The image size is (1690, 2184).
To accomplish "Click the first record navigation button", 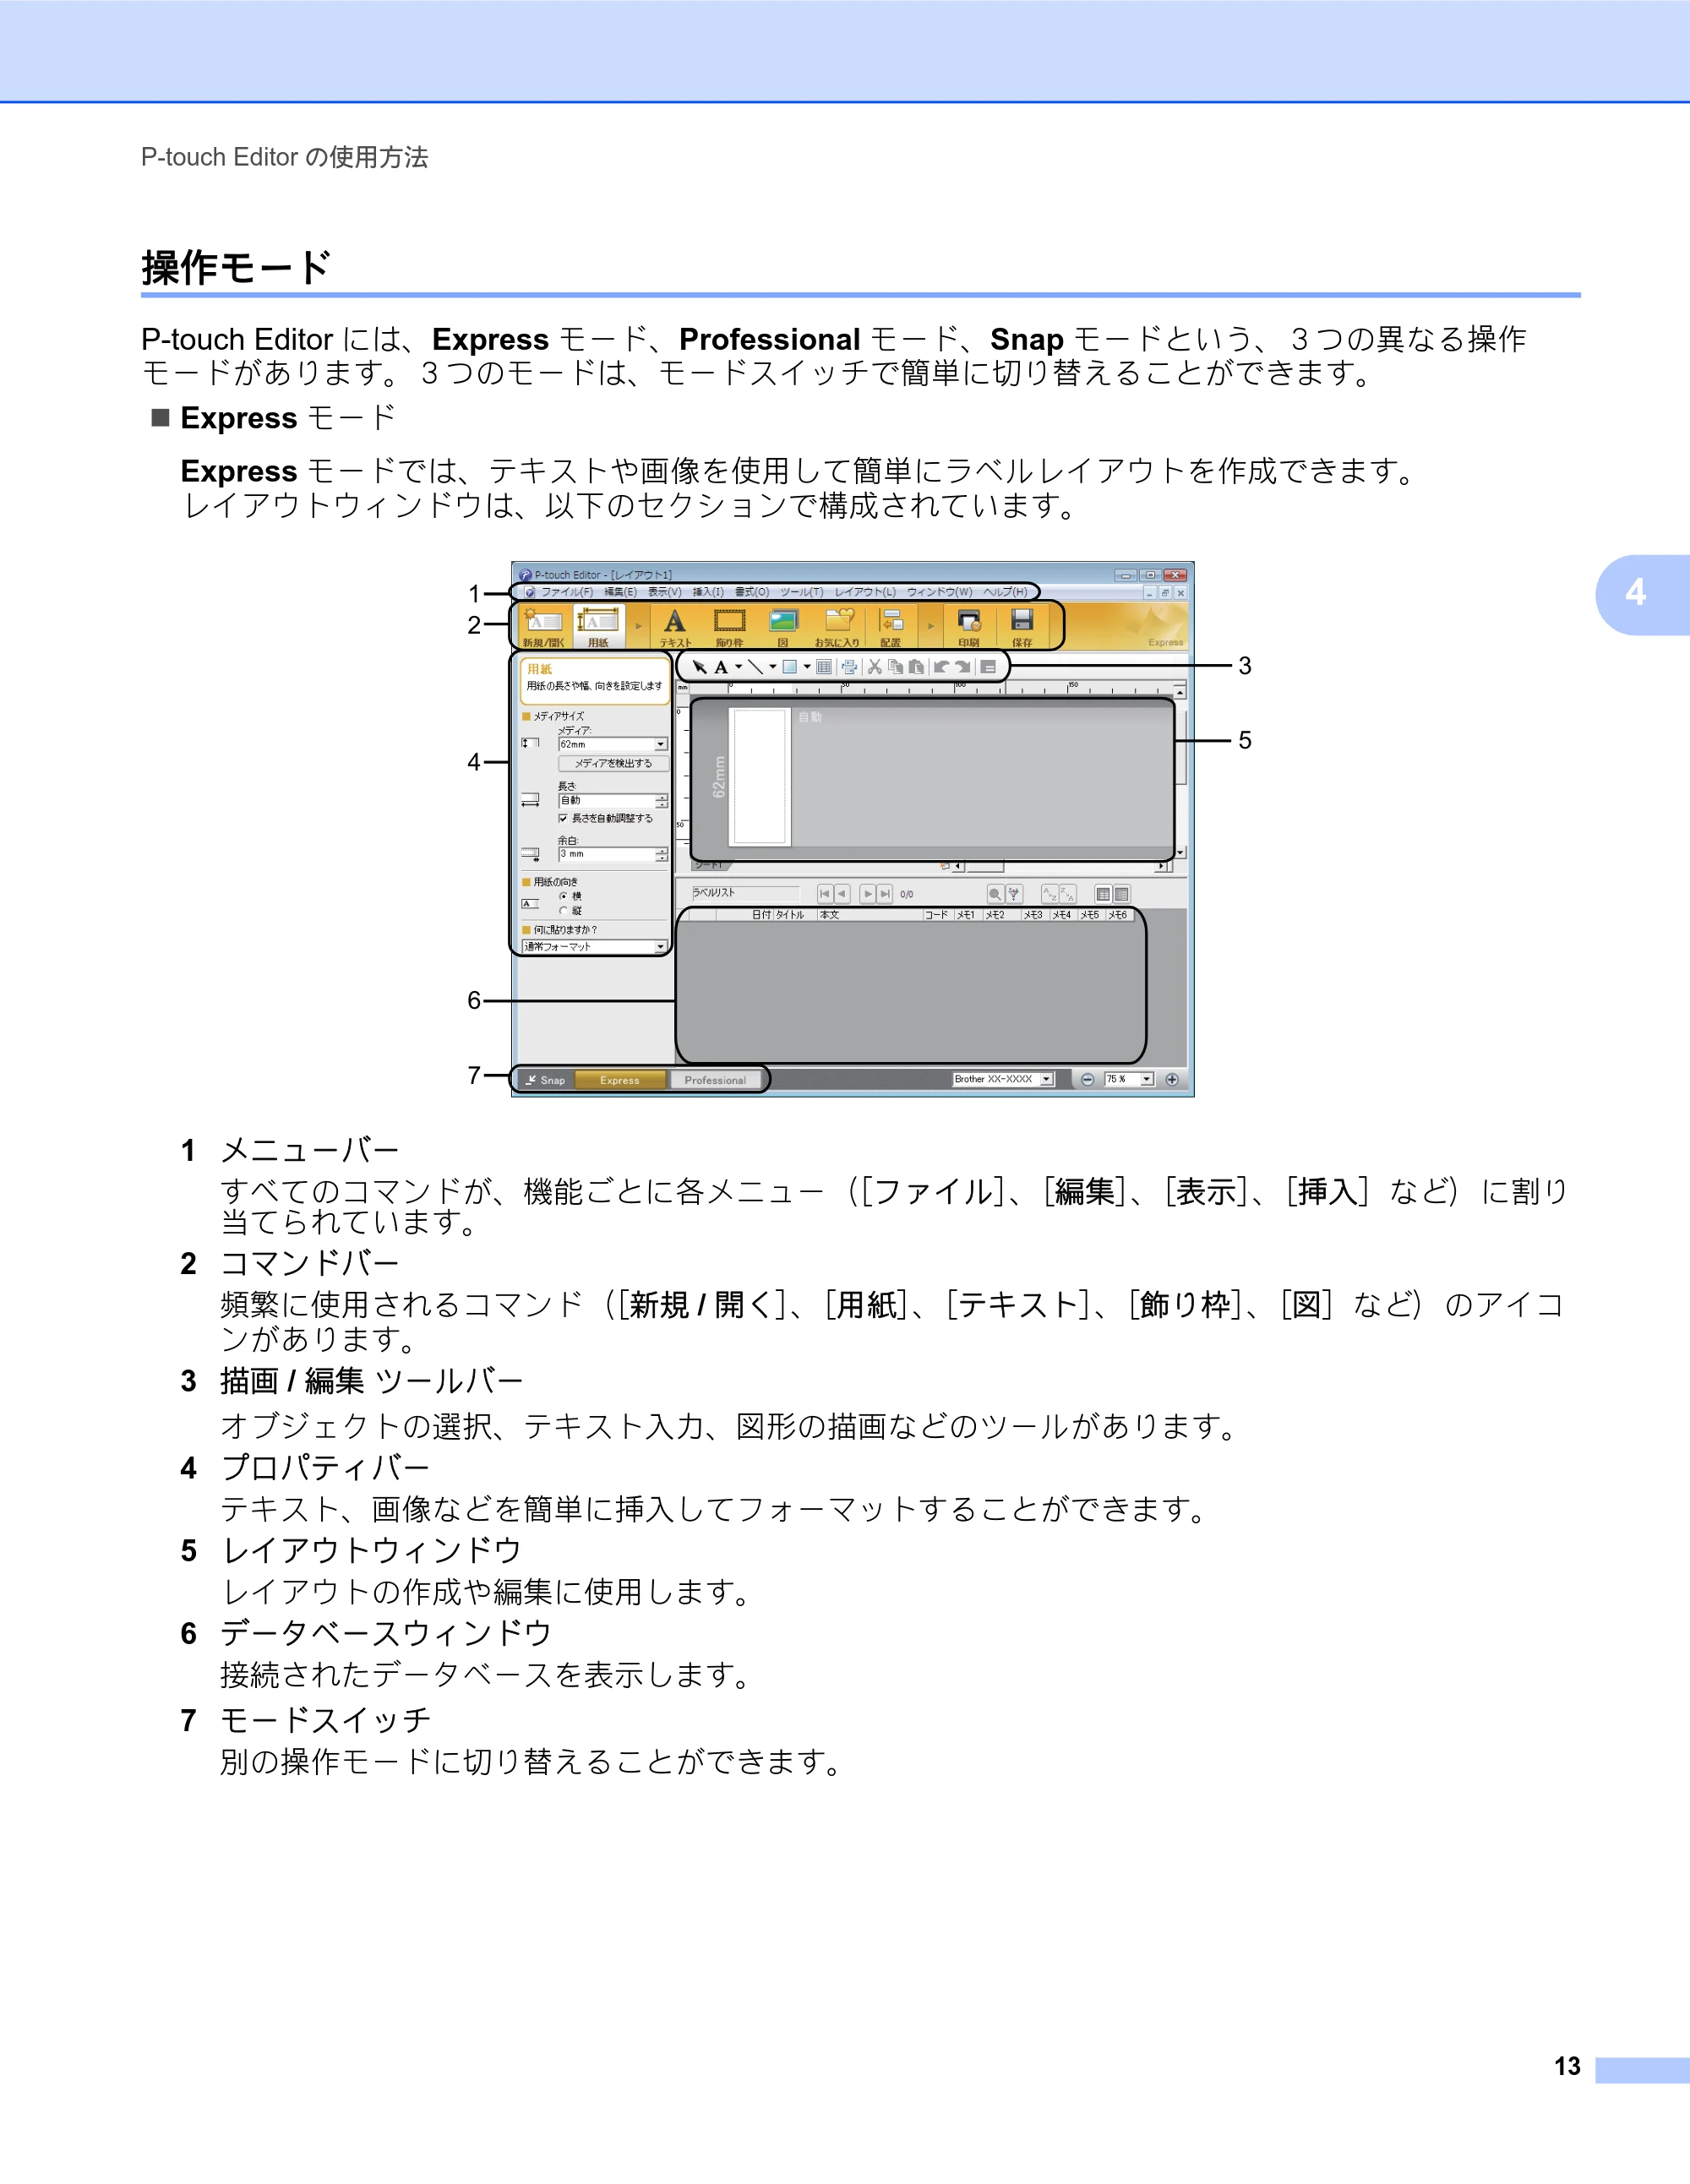I will (x=825, y=894).
